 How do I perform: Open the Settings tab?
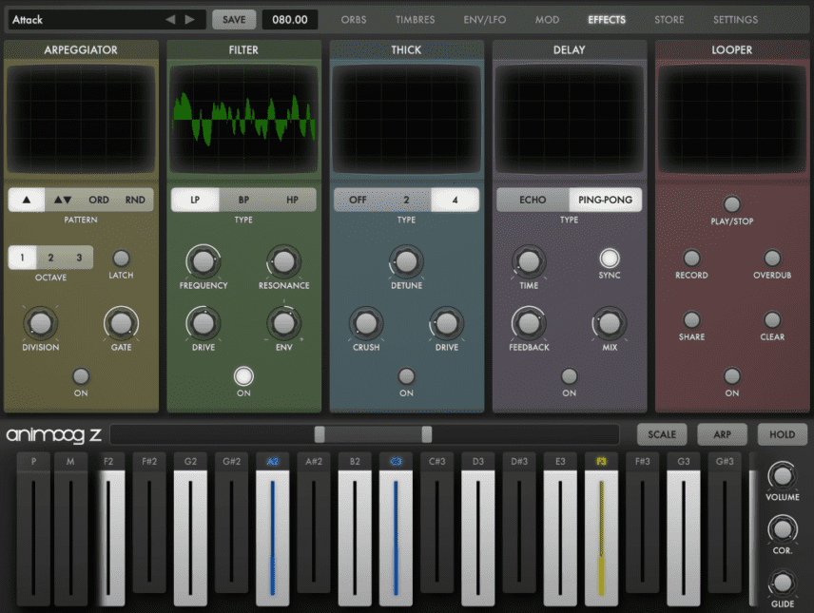[x=736, y=20]
